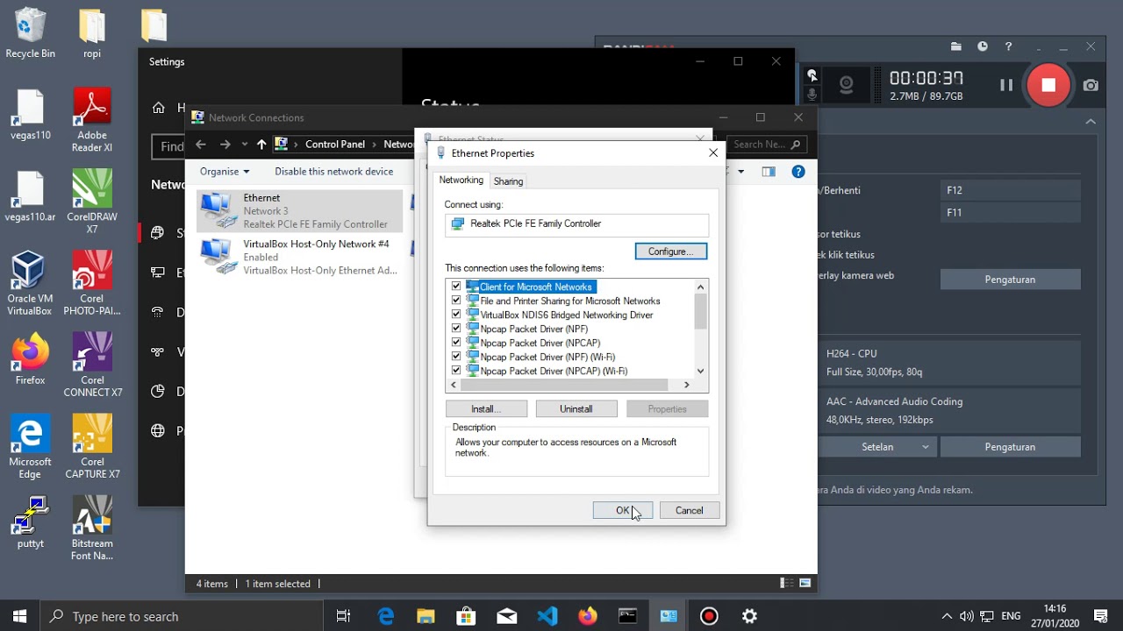Click Bandicam webcam overlay icon
The image size is (1123, 631).
(x=846, y=85)
